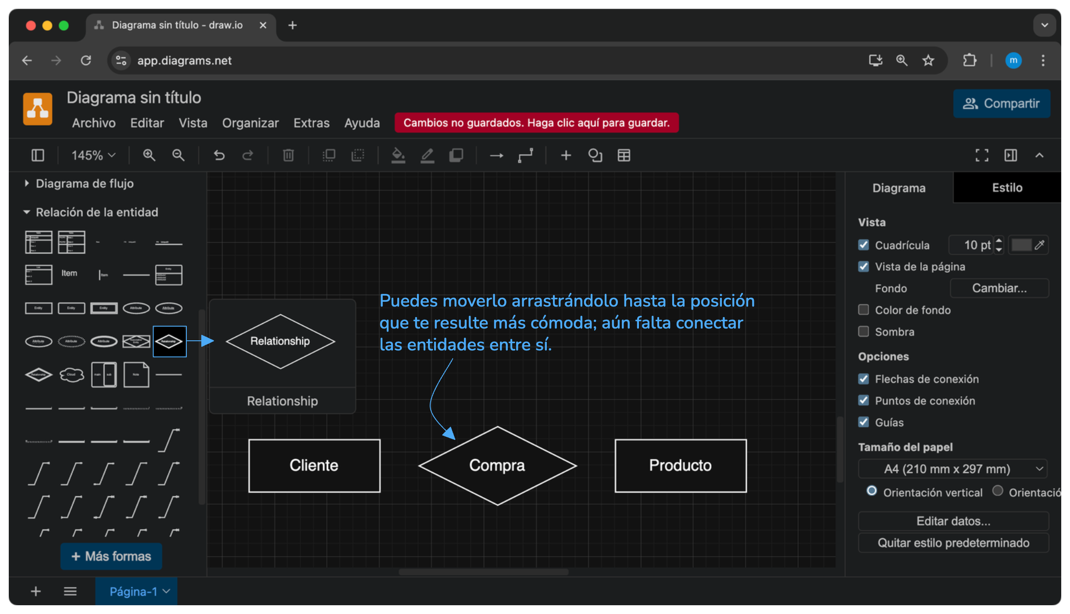Click the undo arrow in toolbar
Image resolution: width=1070 pixels, height=614 pixels.
(219, 155)
